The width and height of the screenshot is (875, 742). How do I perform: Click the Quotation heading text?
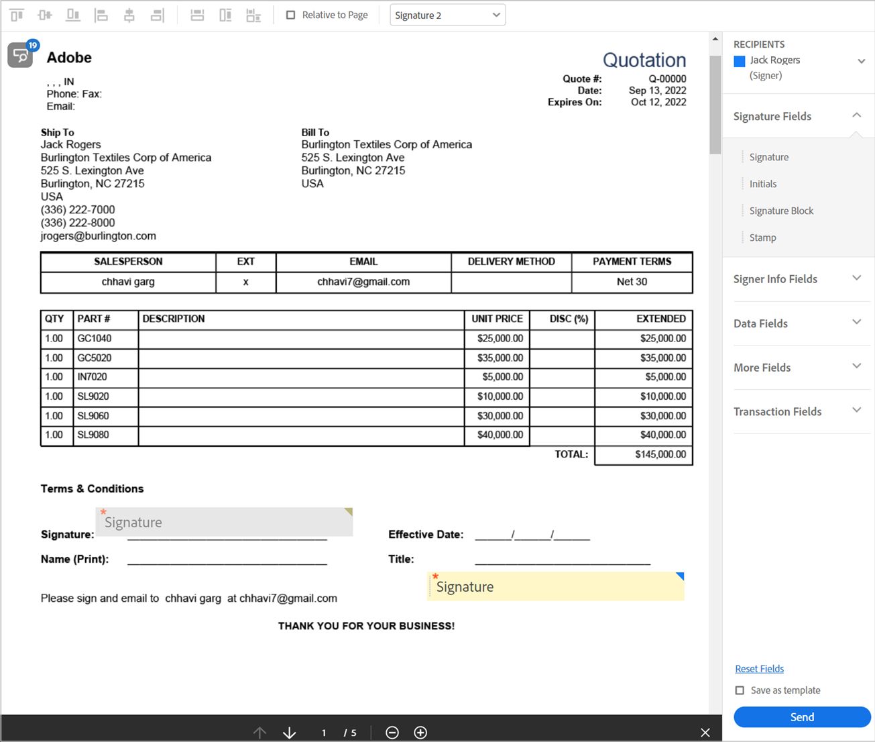[644, 60]
